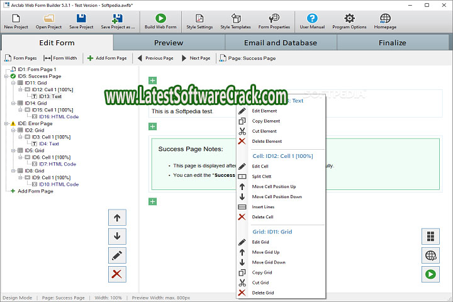453x302 pixels.
Task: Collapse the ID5: Grid tree node
Action: coord(13,150)
